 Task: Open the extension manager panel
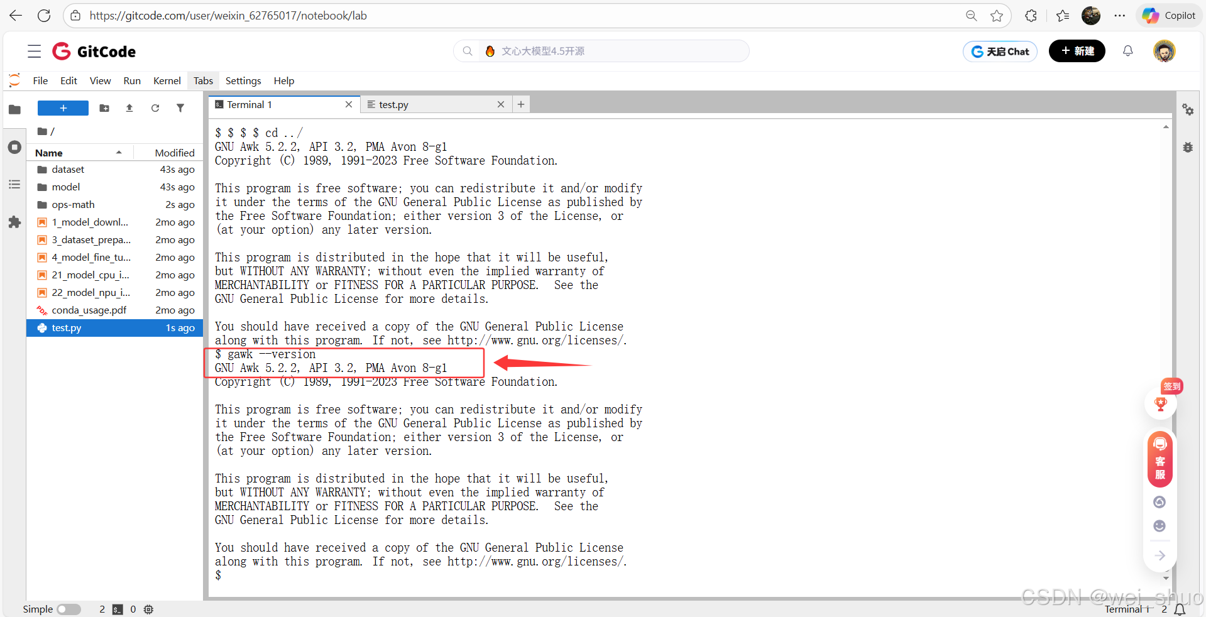pos(14,222)
